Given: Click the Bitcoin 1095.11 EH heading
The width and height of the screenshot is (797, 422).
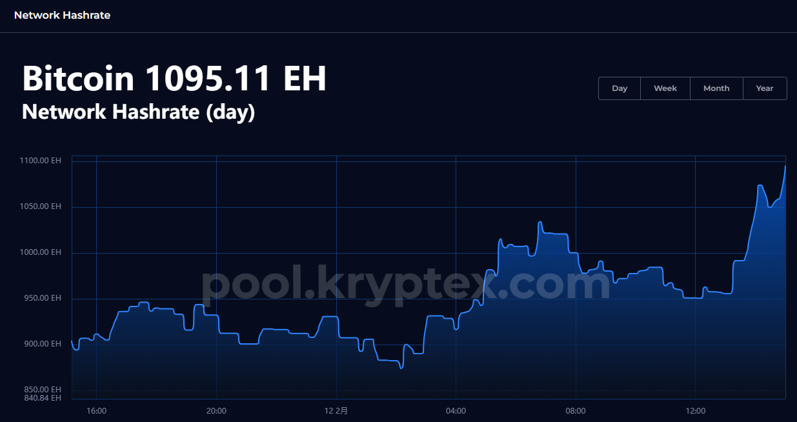Looking at the screenshot, I should [174, 79].
